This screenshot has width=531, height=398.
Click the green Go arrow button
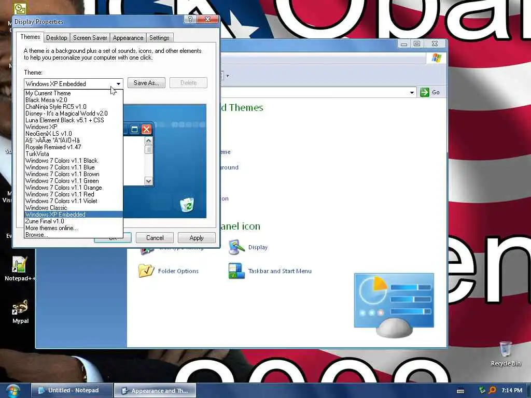pos(424,92)
